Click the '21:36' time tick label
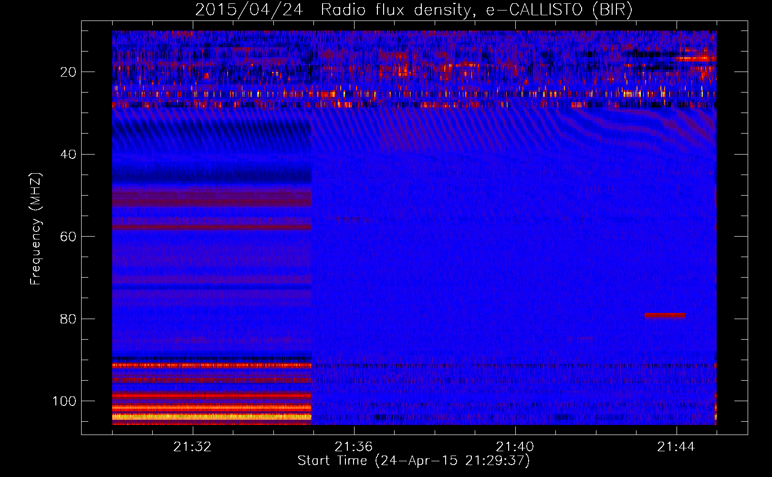 [354, 447]
